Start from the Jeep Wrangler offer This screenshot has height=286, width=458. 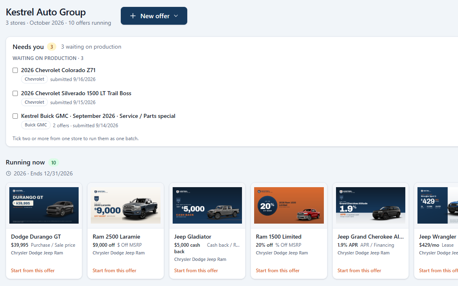438,271
